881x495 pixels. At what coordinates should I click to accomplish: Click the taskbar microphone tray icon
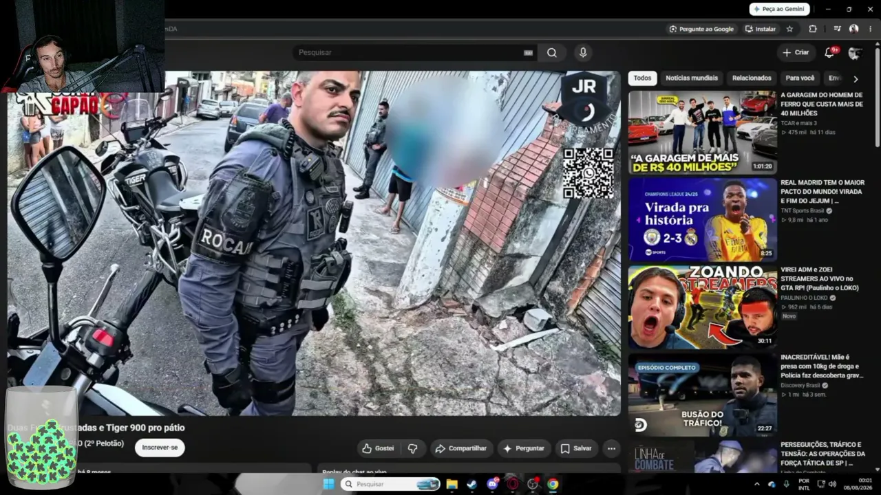tap(786, 484)
